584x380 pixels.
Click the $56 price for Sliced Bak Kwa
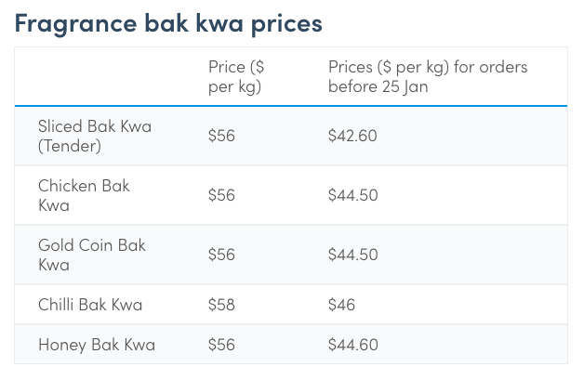221,136
